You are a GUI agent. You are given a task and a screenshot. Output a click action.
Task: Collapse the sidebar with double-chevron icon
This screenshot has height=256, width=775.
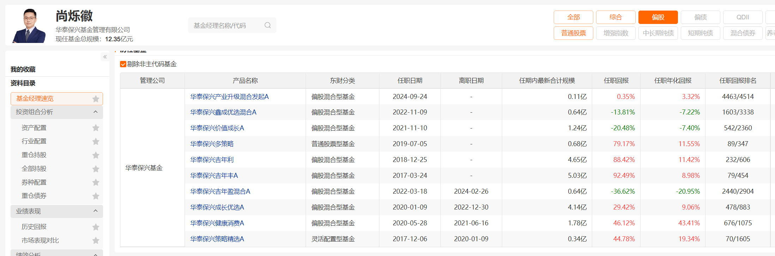[x=105, y=57]
